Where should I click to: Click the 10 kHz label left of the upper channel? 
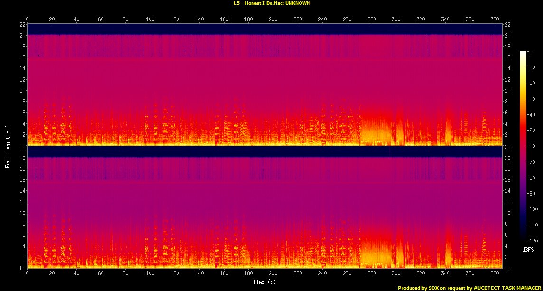pyautogui.click(x=22, y=90)
